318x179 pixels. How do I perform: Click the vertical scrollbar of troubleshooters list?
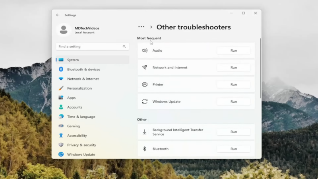(x=260, y=68)
